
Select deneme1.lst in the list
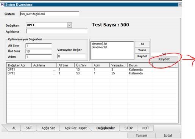point(99,44)
